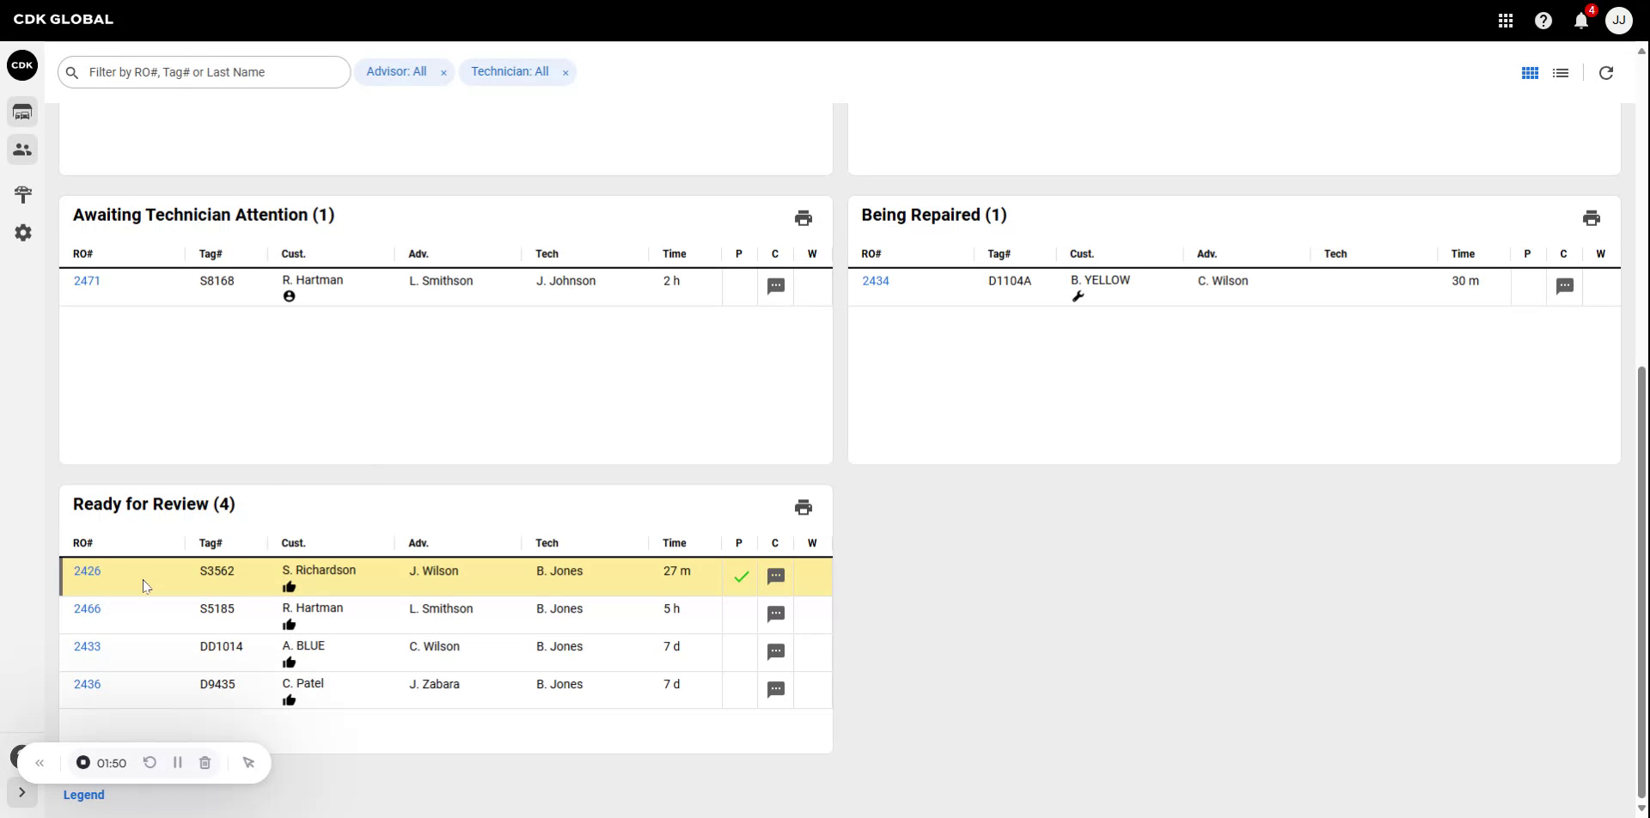Open the JJ user profile menu
1650x818 pixels.
tap(1618, 21)
